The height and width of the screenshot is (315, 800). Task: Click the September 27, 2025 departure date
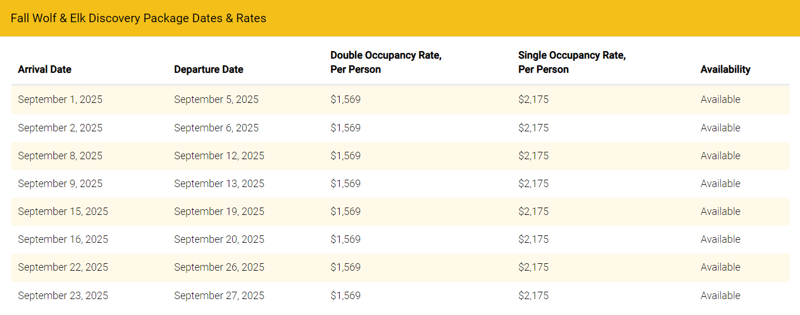(x=219, y=296)
